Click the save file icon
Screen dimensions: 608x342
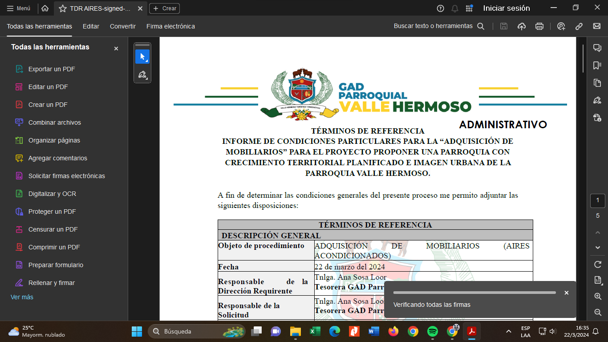point(504,26)
